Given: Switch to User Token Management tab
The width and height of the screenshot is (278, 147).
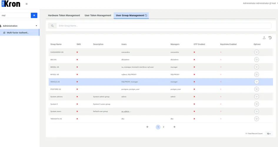Looking at the screenshot, I should [98, 15].
